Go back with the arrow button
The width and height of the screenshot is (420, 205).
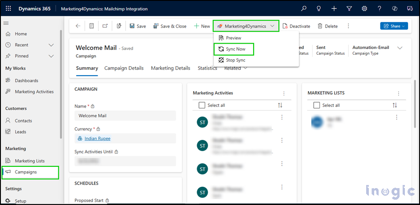pos(78,26)
